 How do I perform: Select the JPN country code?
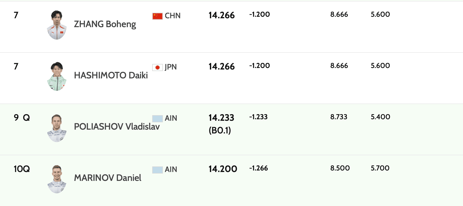171,67
